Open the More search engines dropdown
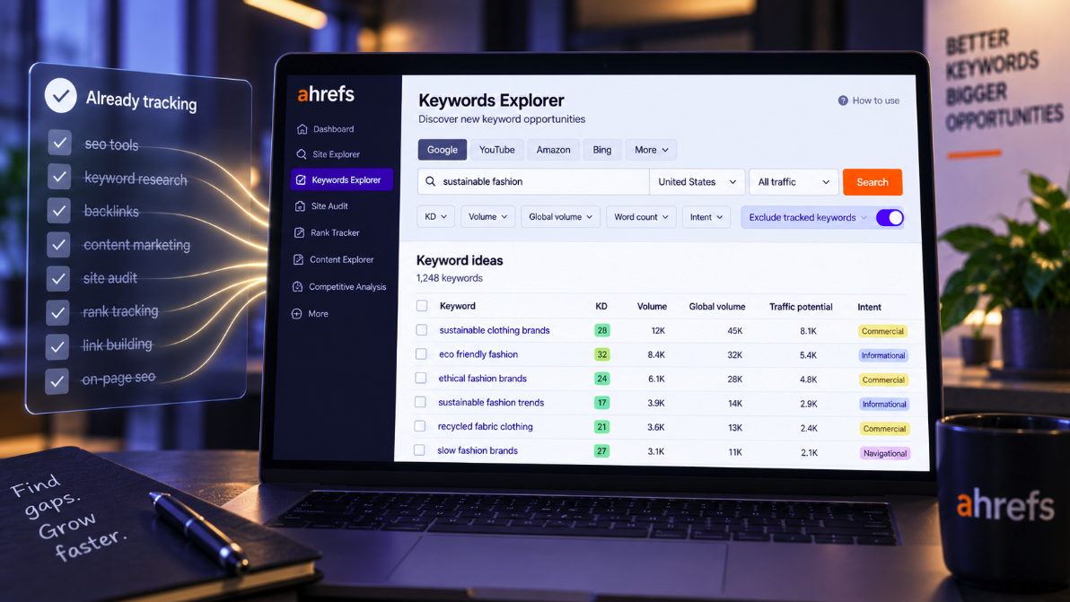 click(651, 150)
